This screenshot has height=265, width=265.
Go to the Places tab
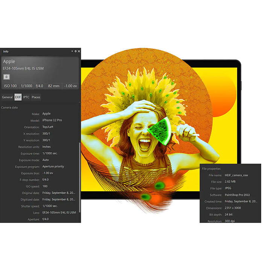click(x=36, y=97)
